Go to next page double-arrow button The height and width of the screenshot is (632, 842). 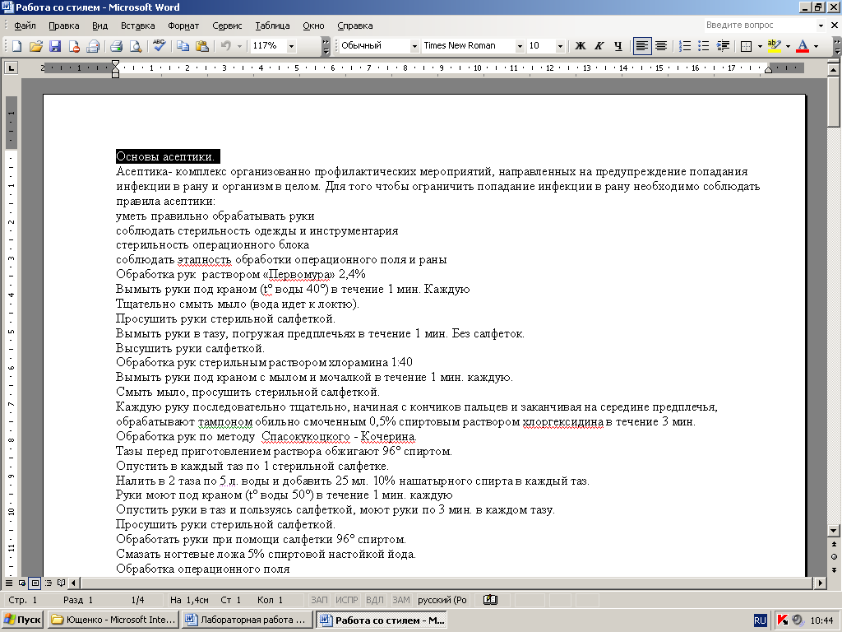click(x=834, y=569)
